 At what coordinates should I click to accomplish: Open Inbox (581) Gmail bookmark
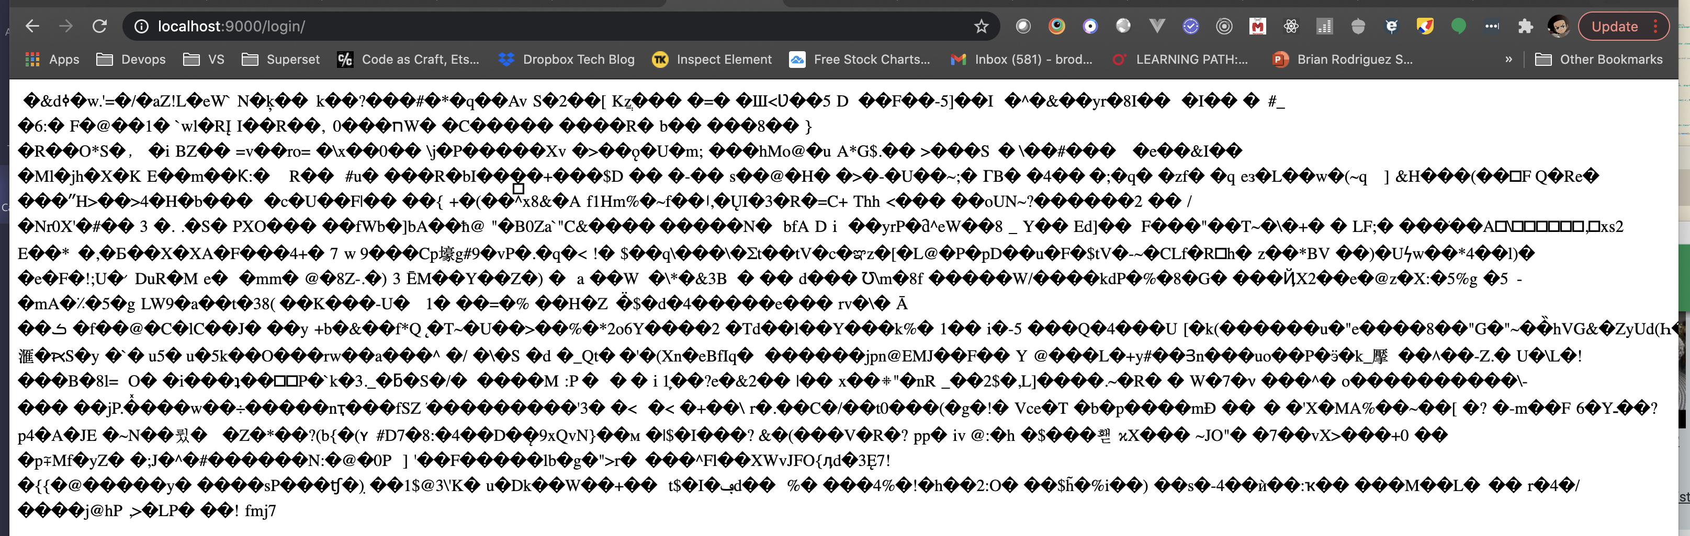[x=1021, y=59]
